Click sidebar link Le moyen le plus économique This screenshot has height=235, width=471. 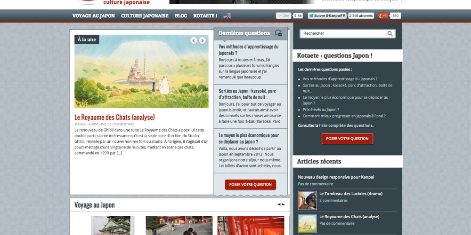pos(345,101)
